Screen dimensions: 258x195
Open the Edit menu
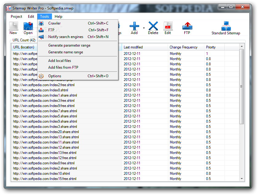(31, 17)
